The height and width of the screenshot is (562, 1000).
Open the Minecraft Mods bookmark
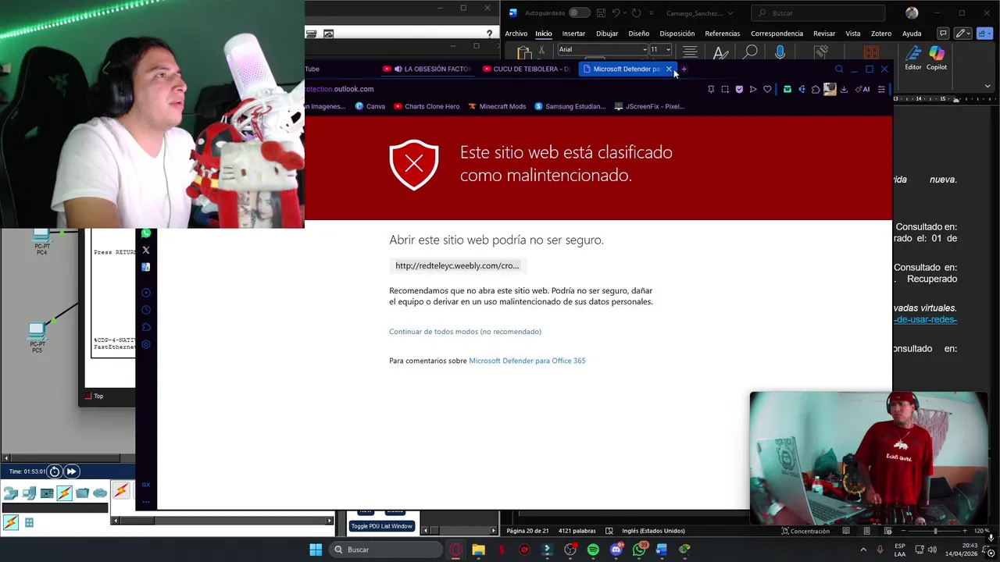497,106
